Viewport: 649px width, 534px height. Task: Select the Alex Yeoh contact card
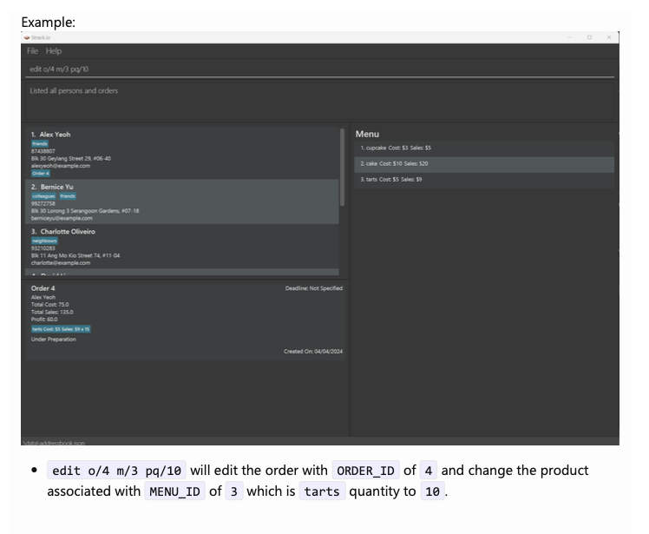coord(182,154)
